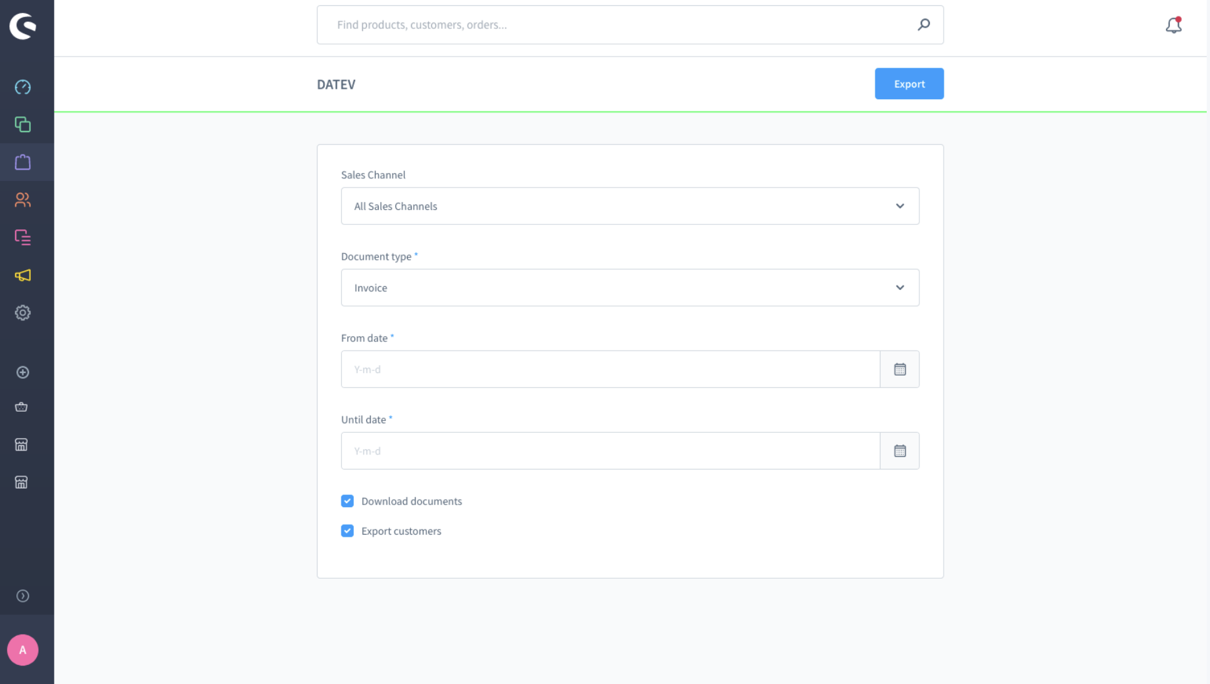Open the From date calendar picker
1210x684 pixels.
click(900, 369)
